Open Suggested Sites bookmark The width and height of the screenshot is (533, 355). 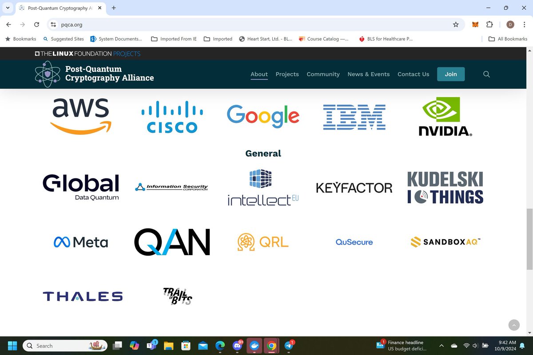click(63, 39)
